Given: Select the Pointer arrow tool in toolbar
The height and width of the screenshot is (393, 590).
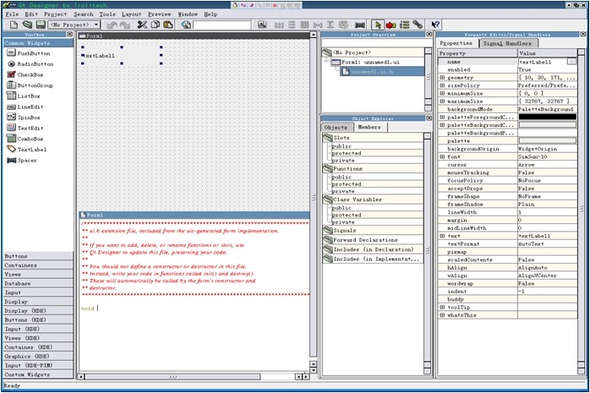Looking at the screenshot, I should coord(378,25).
